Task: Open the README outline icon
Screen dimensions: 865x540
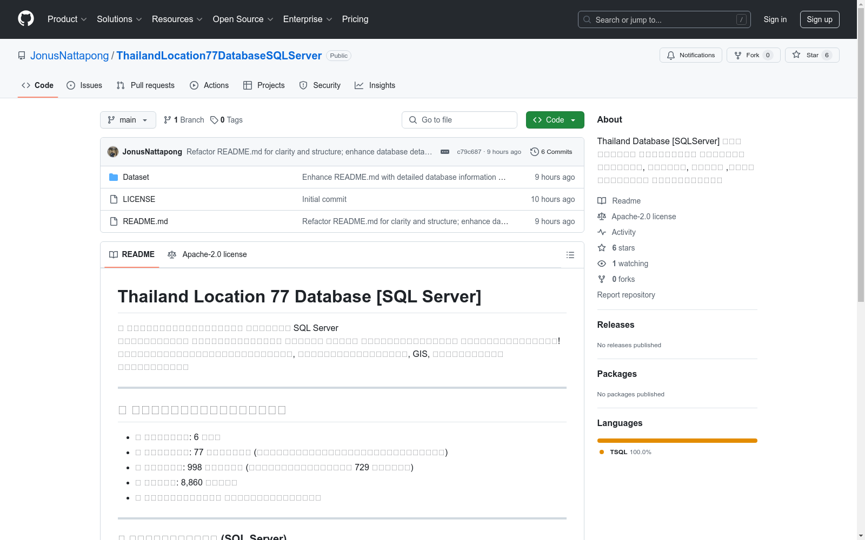Action: click(570, 255)
